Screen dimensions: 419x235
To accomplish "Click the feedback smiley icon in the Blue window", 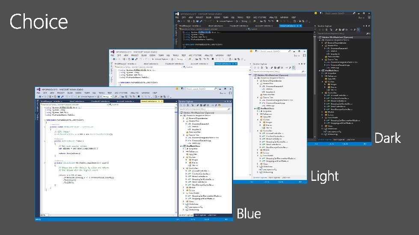I will tap(177, 89).
